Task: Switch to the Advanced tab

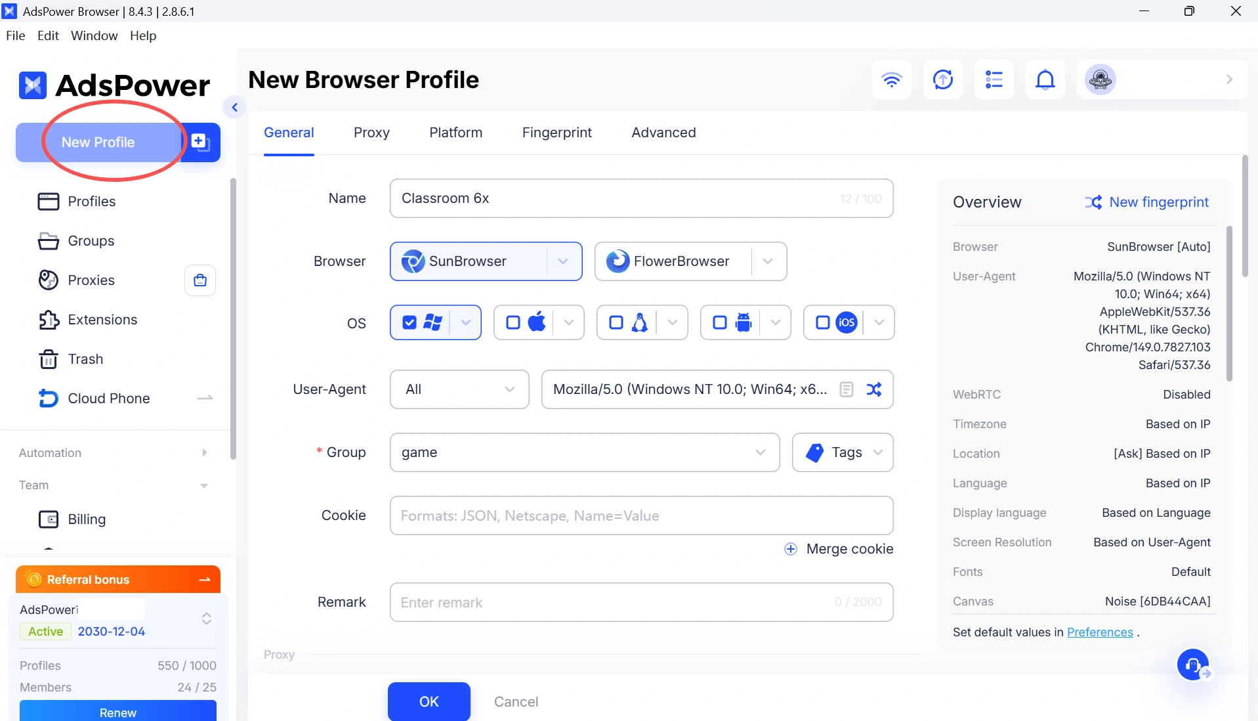Action: click(663, 133)
